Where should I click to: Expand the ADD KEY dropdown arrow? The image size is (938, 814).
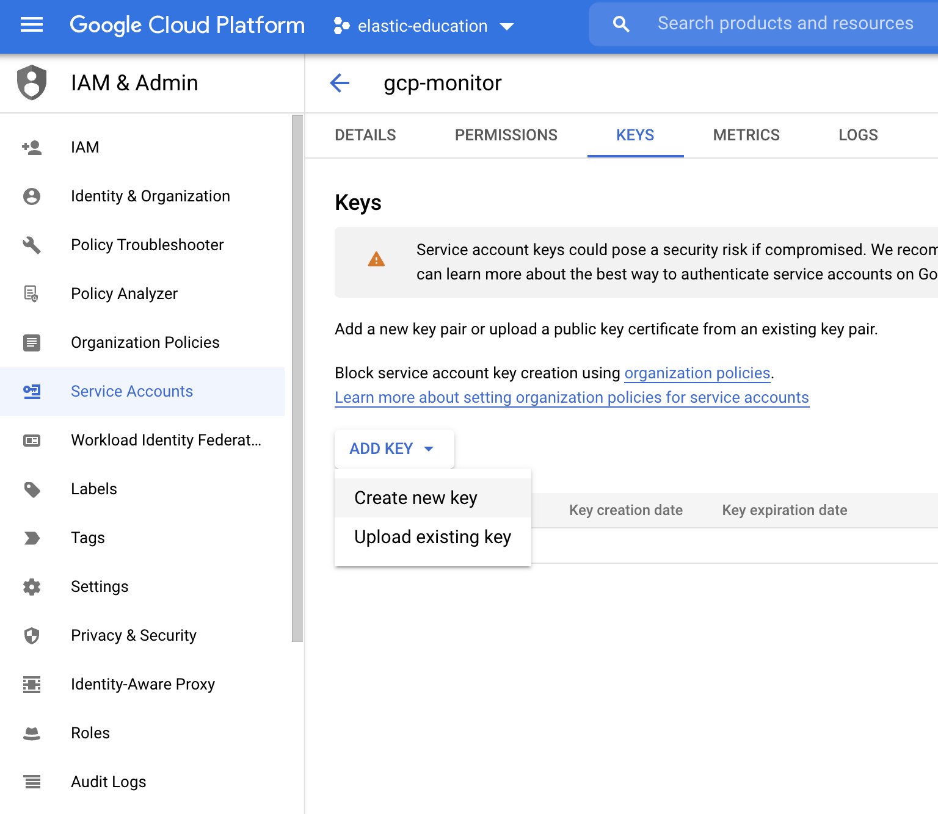click(x=429, y=448)
